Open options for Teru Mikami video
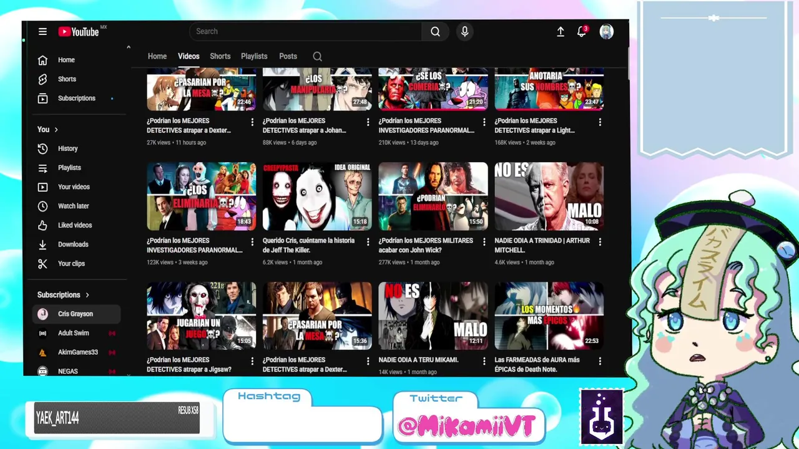799x449 pixels. click(484, 361)
